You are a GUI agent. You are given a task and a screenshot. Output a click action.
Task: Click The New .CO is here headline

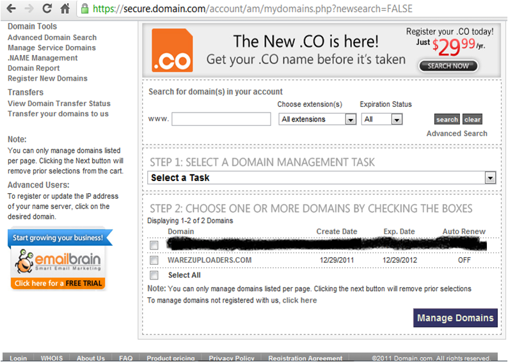pyautogui.click(x=306, y=42)
